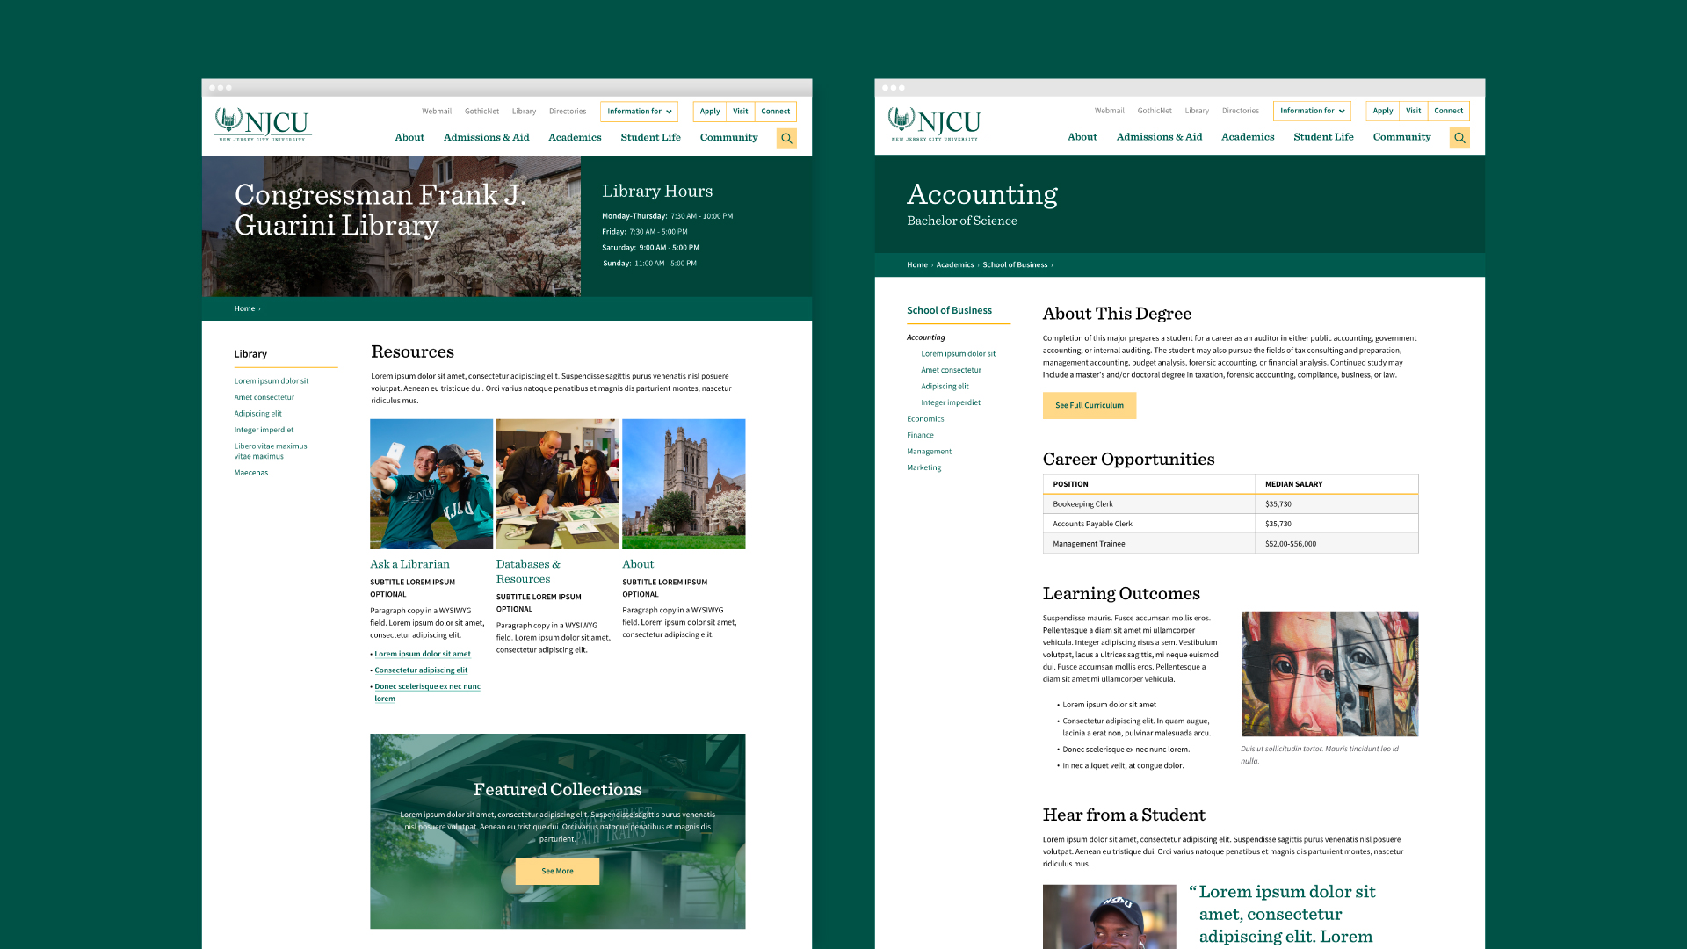Image resolution: width=1687 pixels, height=949 pixels.
Task: Click the See More button in Featured Collections
Action: coord(557,870)
